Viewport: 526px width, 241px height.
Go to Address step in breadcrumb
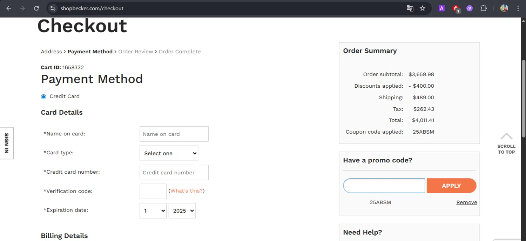coord(51,52)
